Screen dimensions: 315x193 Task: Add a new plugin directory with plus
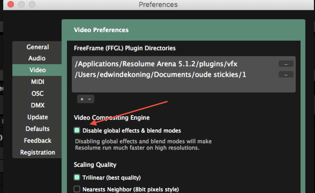pyautogui.click(x=82, y=99)
